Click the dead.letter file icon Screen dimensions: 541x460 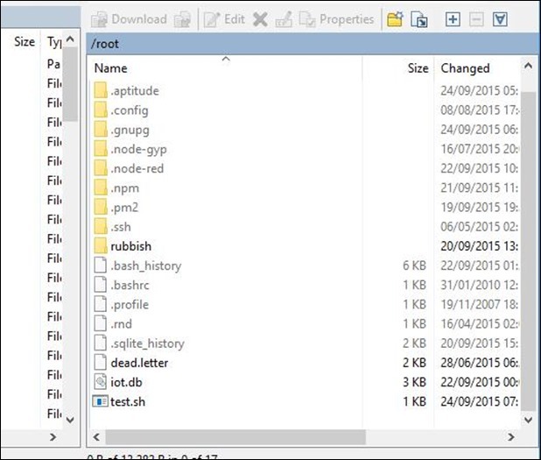[x=101, y=362]
